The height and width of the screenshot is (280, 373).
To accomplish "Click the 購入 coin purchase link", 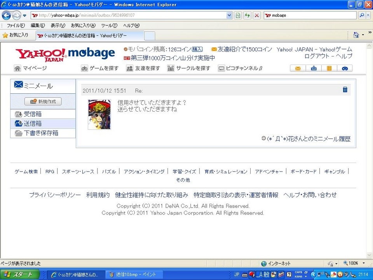I will pyautogui.click(x=197, y=49).
